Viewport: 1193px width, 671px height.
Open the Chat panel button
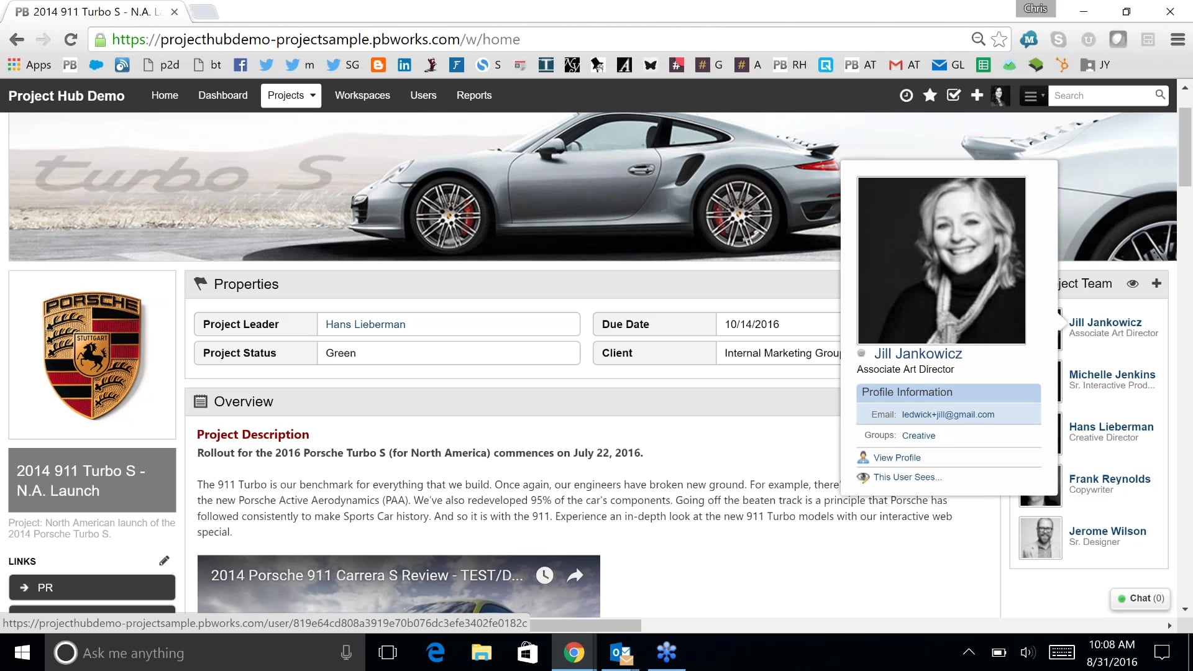pyautogui.click(x=1140, y=598)
